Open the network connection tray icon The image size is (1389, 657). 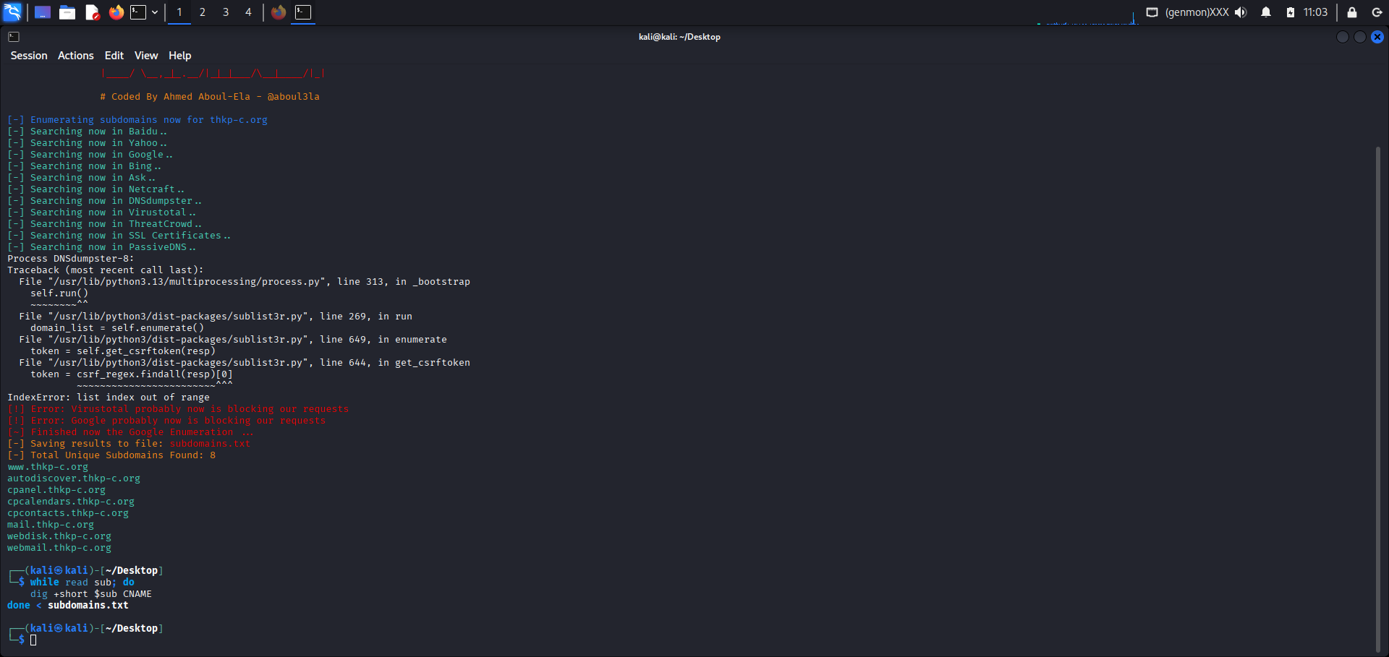pyautogui.click(x=1152, y=12)
